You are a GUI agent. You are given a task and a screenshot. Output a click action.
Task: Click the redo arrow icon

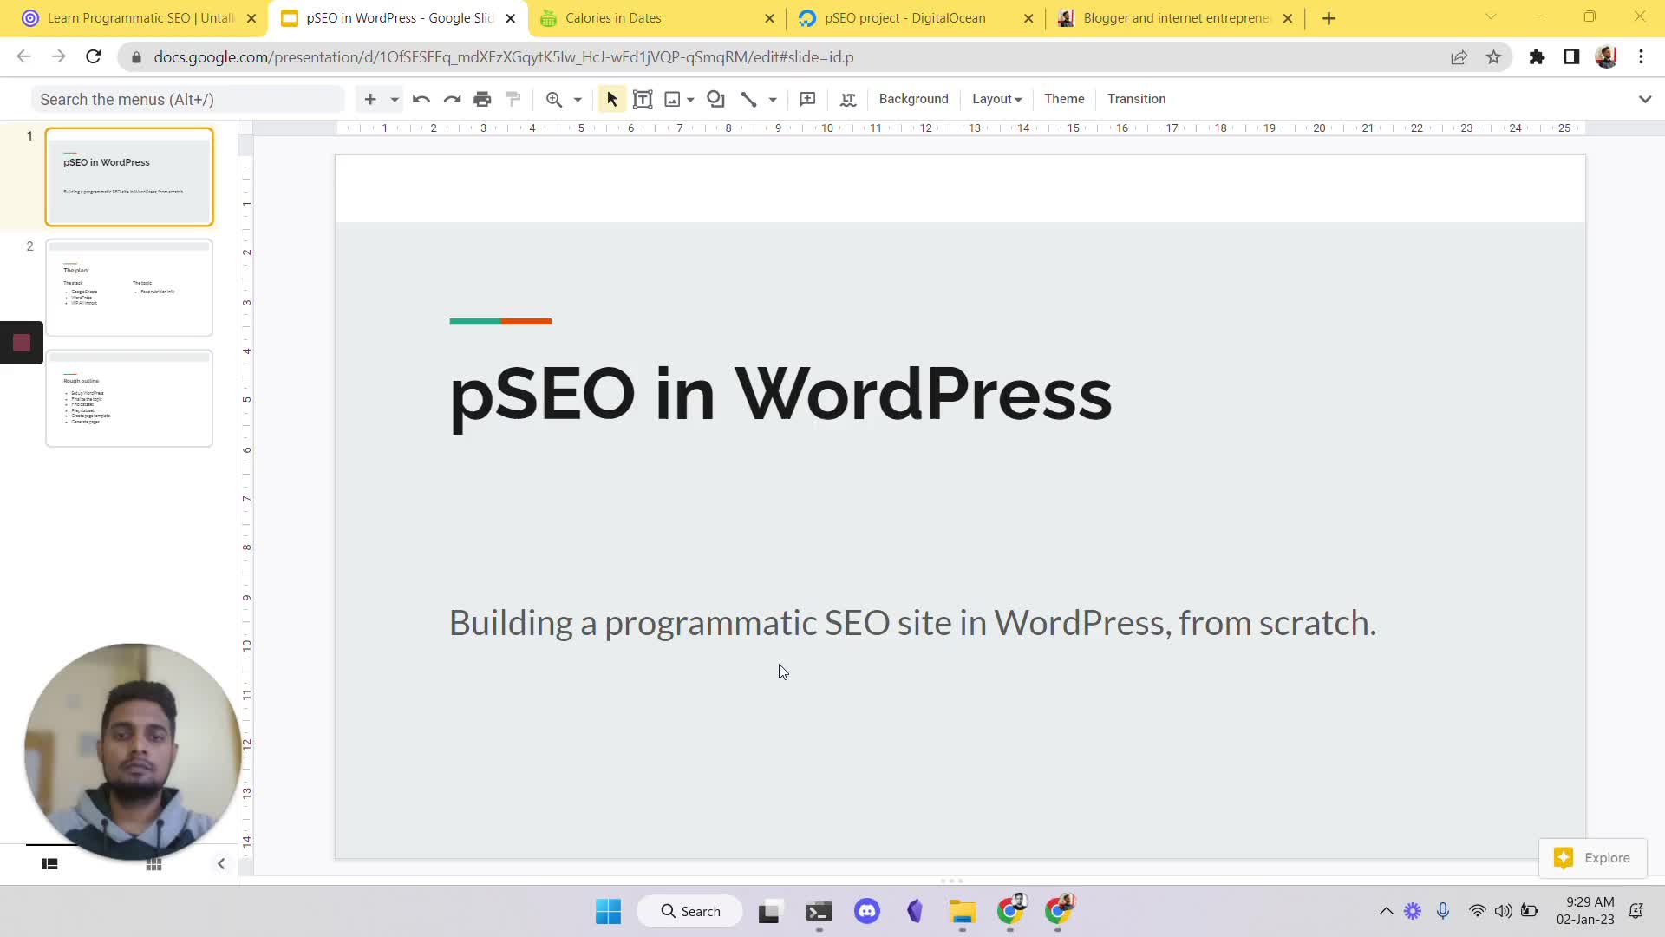[452, 99]
